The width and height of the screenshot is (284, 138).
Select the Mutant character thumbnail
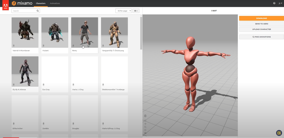(55, 32)
